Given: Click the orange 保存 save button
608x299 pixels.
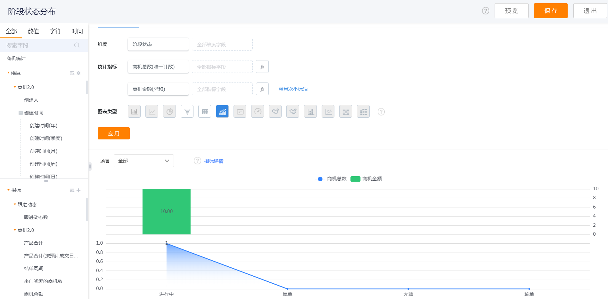Looking at the screenshot, I should pyautogui.click(x=551, y=11).
